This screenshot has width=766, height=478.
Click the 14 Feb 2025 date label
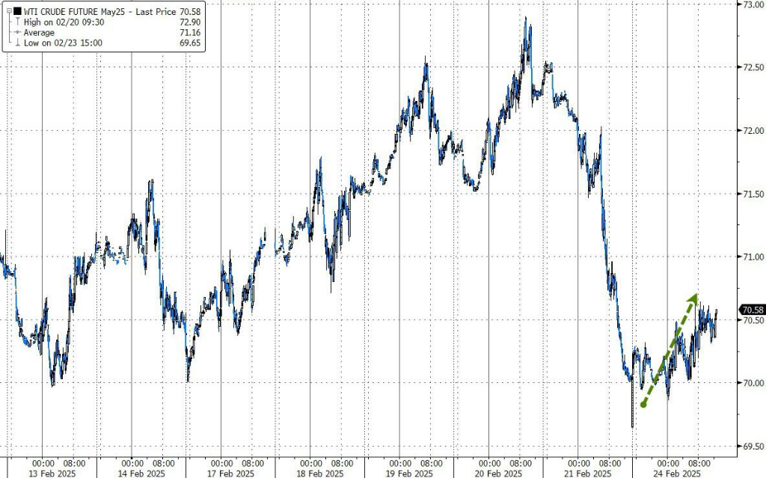[141, 473]
